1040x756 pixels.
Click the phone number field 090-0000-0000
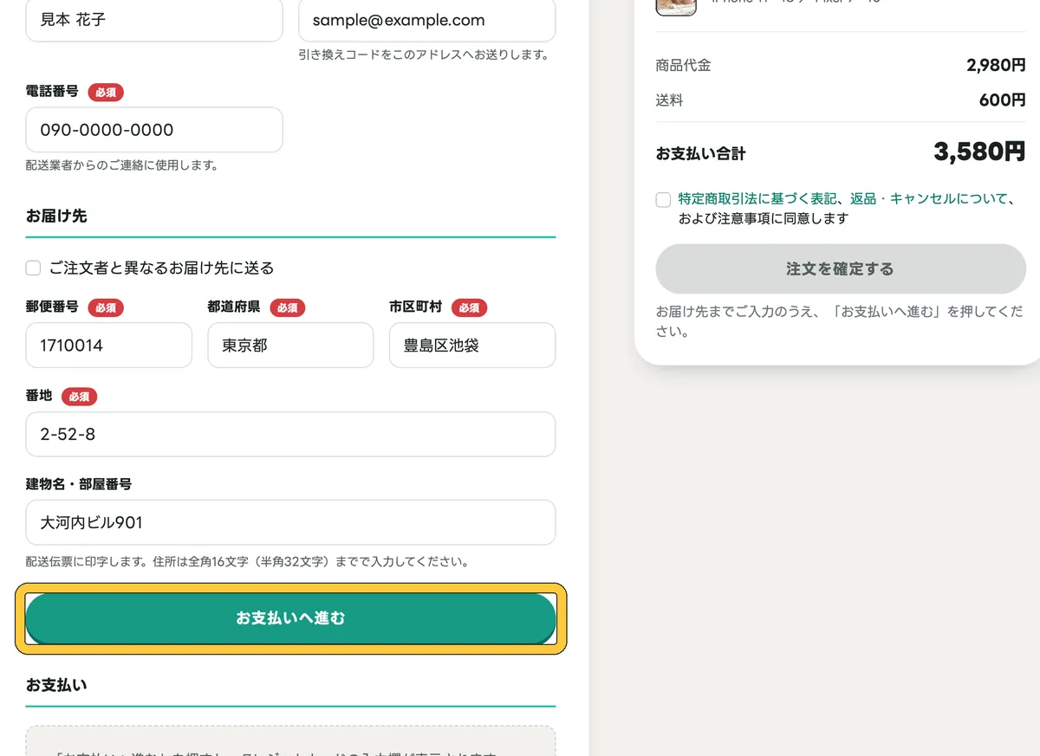[154, 130]
